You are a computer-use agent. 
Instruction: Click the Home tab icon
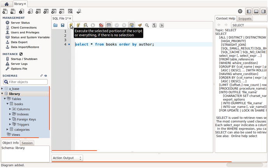[x=7, y=4]
